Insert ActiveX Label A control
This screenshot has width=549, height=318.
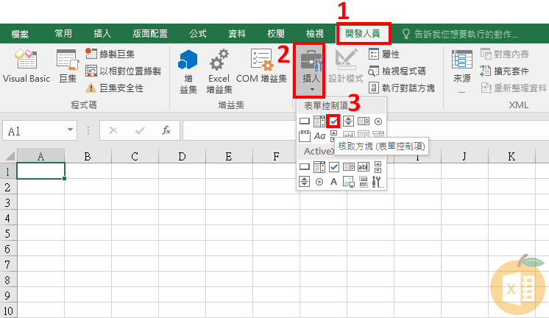click(x=333, y=181)
